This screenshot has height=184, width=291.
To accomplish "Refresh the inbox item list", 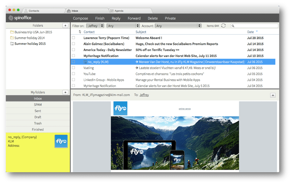I will (x=223, y=26).
